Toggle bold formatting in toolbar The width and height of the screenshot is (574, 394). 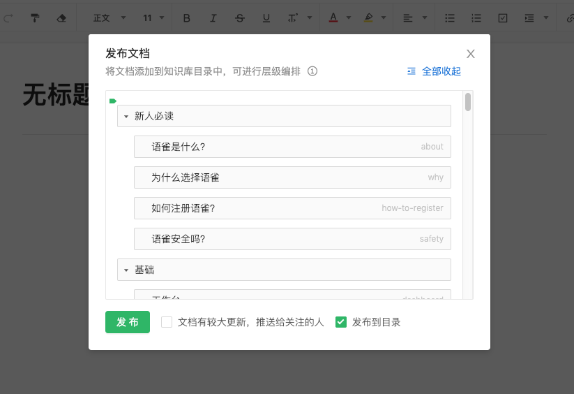click(x=186, y=17)
